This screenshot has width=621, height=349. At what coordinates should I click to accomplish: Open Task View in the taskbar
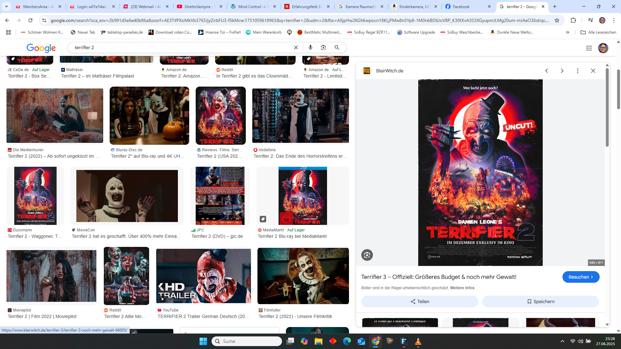[290, 341]
